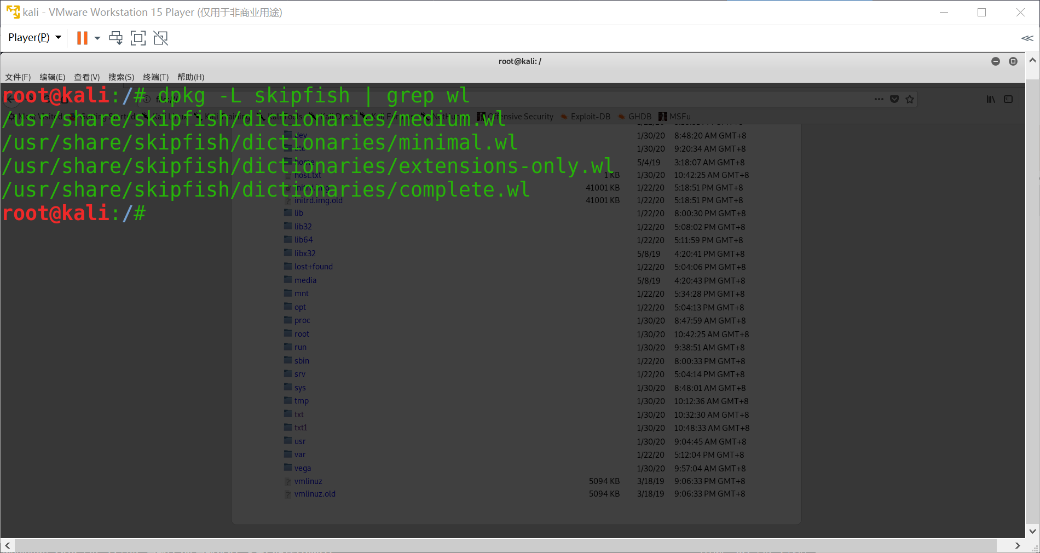This screenshot has width=1040, height=553.
Task: Open the 搜索(S) terminal menu
Action: point(122,77)
